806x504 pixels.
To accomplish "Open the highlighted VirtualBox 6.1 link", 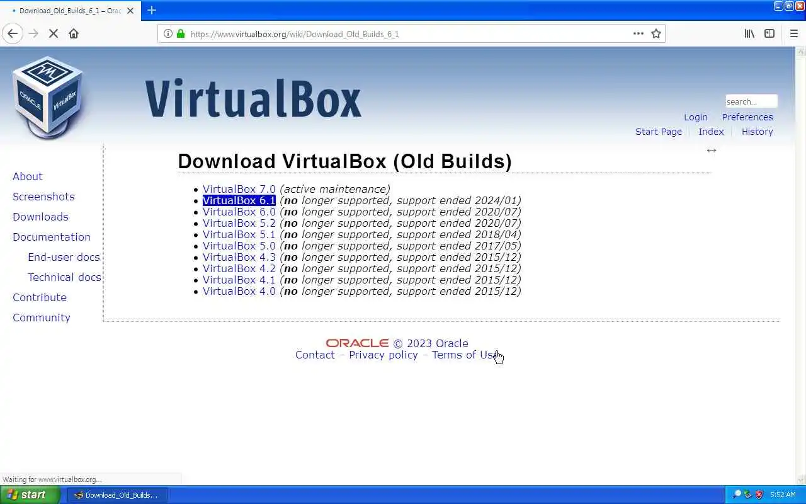I will pyautogui.click(x=239, y=200).
